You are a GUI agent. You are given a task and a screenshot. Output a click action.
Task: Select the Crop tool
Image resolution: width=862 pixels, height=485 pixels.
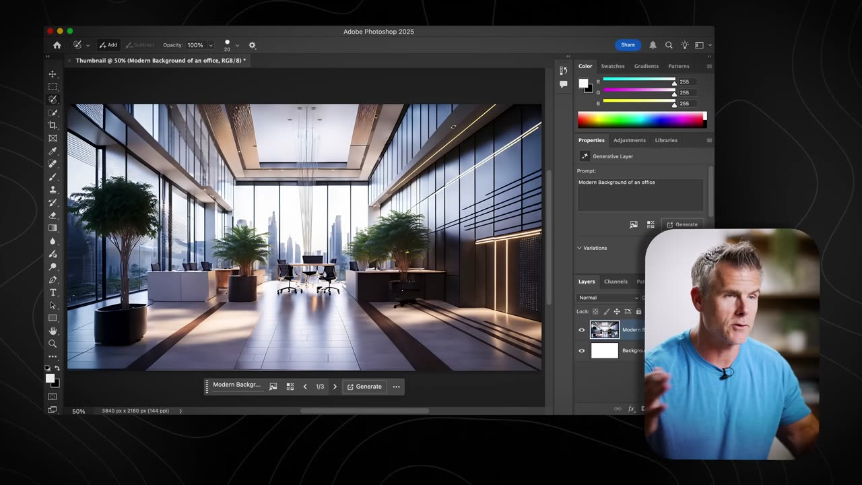point(53,125)
